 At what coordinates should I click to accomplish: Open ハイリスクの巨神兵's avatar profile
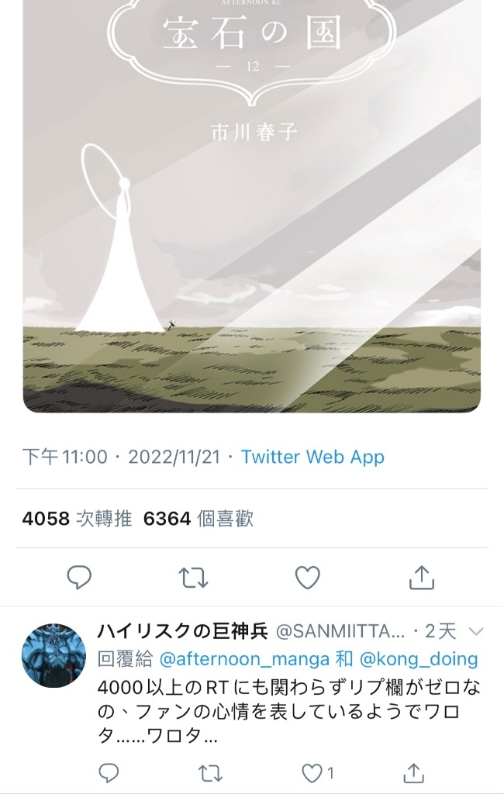pyautogui.click(x=54, y=655)
